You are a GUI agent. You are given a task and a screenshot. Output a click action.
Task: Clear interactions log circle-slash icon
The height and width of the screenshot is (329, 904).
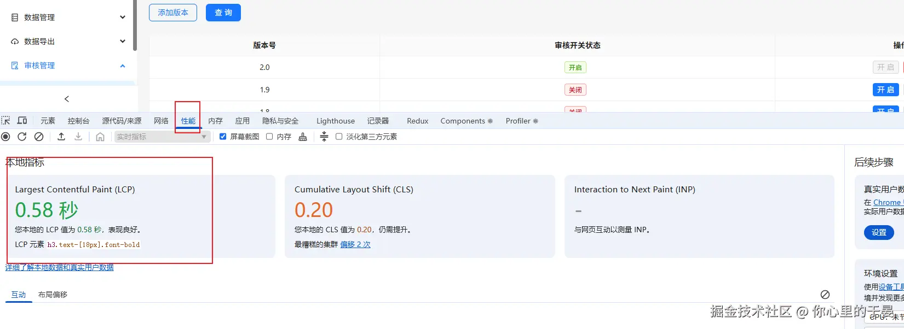(x=825, y=295)
